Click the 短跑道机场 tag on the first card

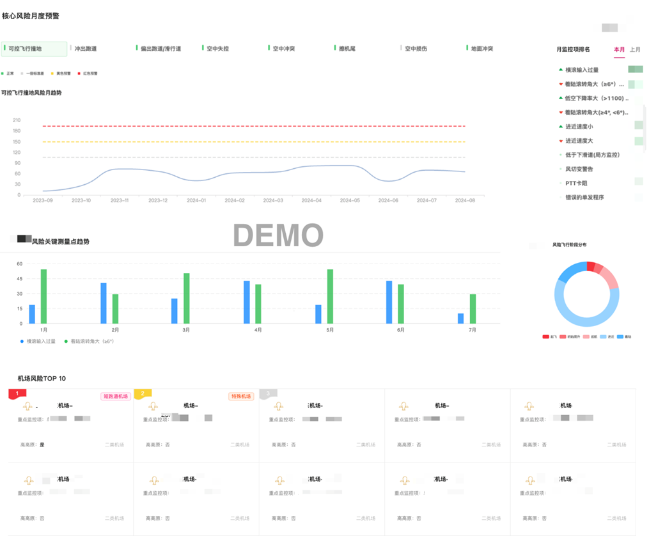click(115, 397)
